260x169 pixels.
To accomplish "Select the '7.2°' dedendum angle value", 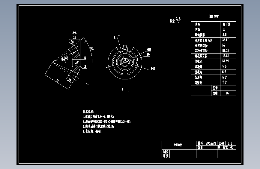I will (x=225, y=82).
